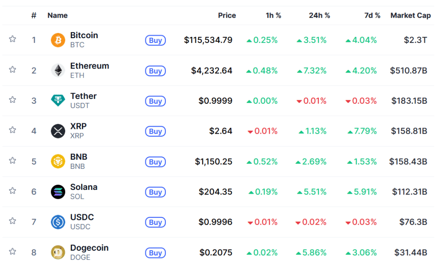
Task: Toggle the watchlist star for Dogecoin
Action: coord(12,251)
